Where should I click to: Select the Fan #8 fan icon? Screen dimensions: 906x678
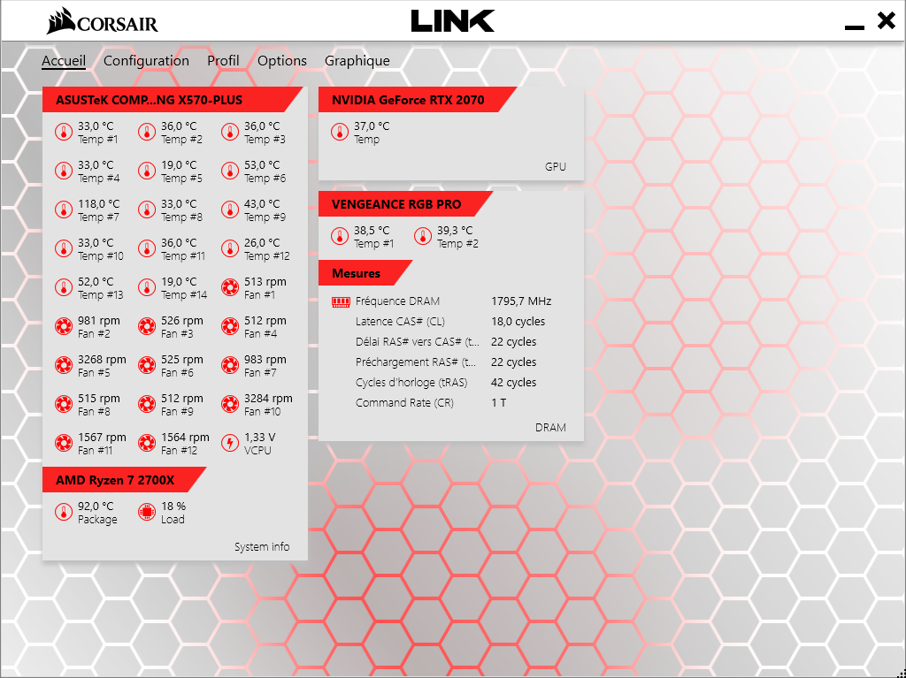pyautogui.click(x=64, y=404)
